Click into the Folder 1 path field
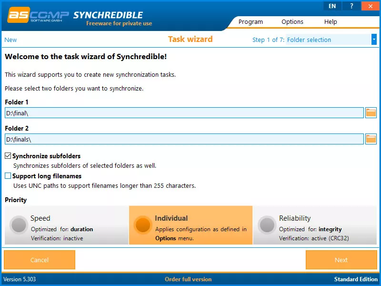 pos(184,113)
